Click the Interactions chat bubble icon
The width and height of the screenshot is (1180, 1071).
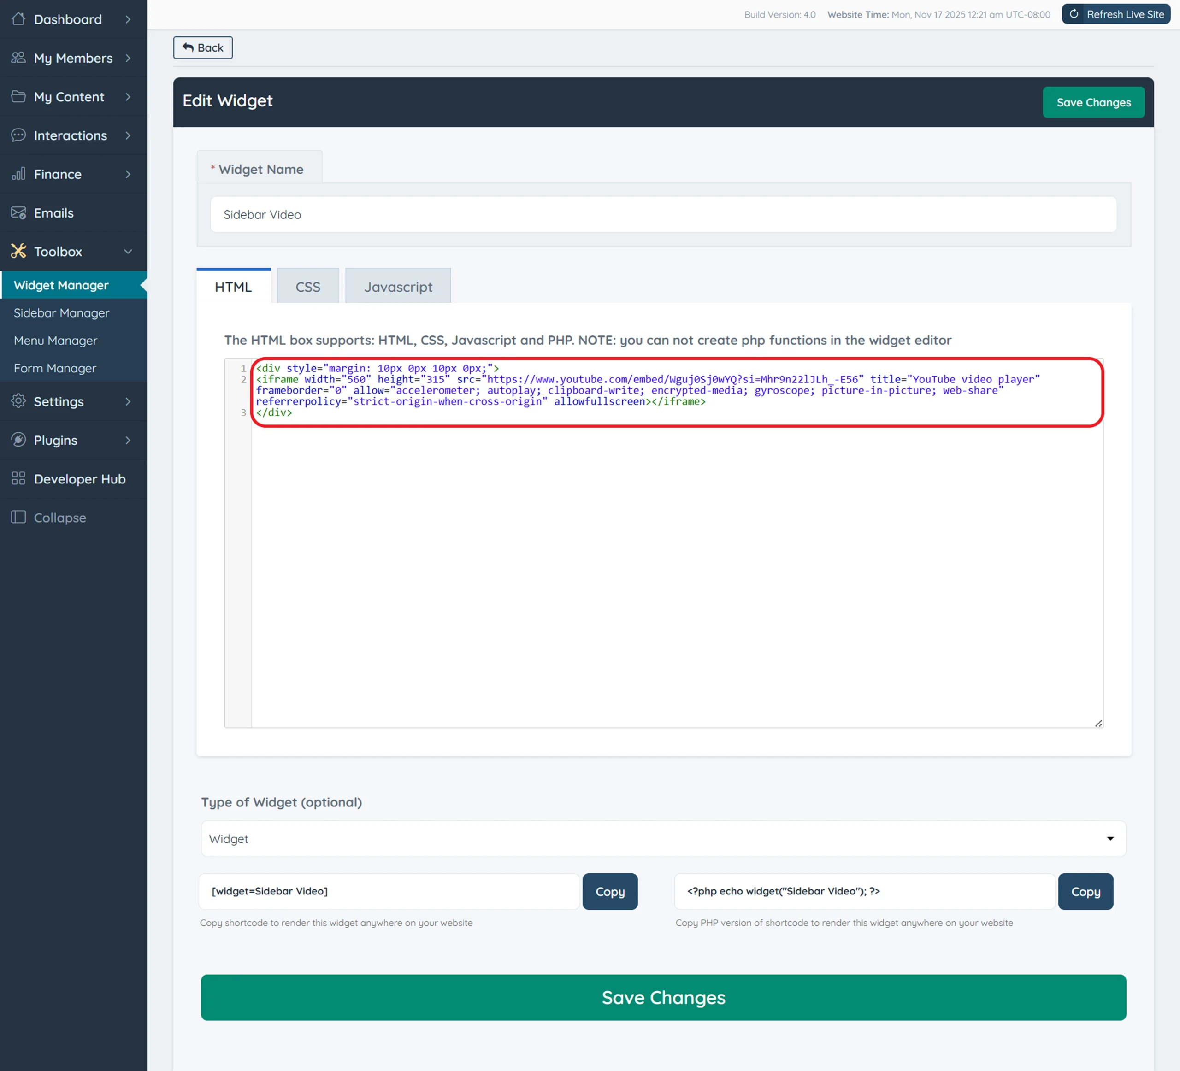[x=18, y=135]
